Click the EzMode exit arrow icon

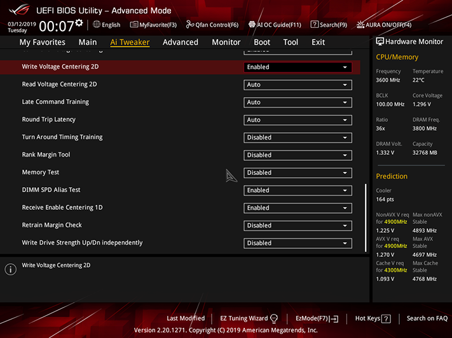tap(334, 319)
